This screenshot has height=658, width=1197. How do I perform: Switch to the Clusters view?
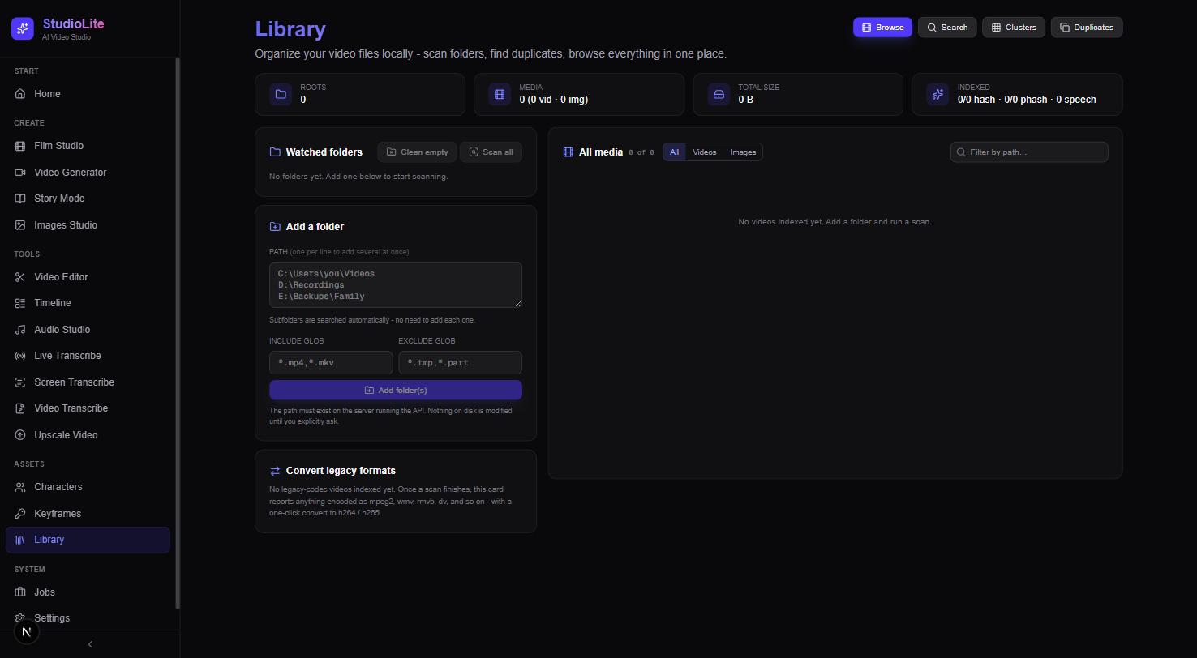1014,28
